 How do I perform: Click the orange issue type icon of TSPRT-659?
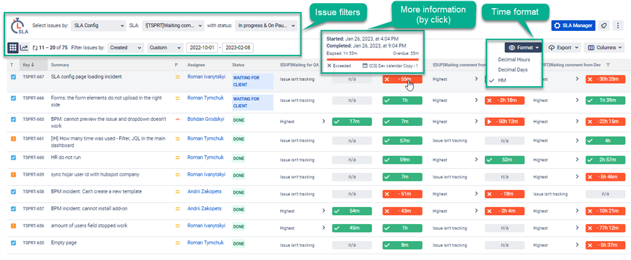coord(13,174)
